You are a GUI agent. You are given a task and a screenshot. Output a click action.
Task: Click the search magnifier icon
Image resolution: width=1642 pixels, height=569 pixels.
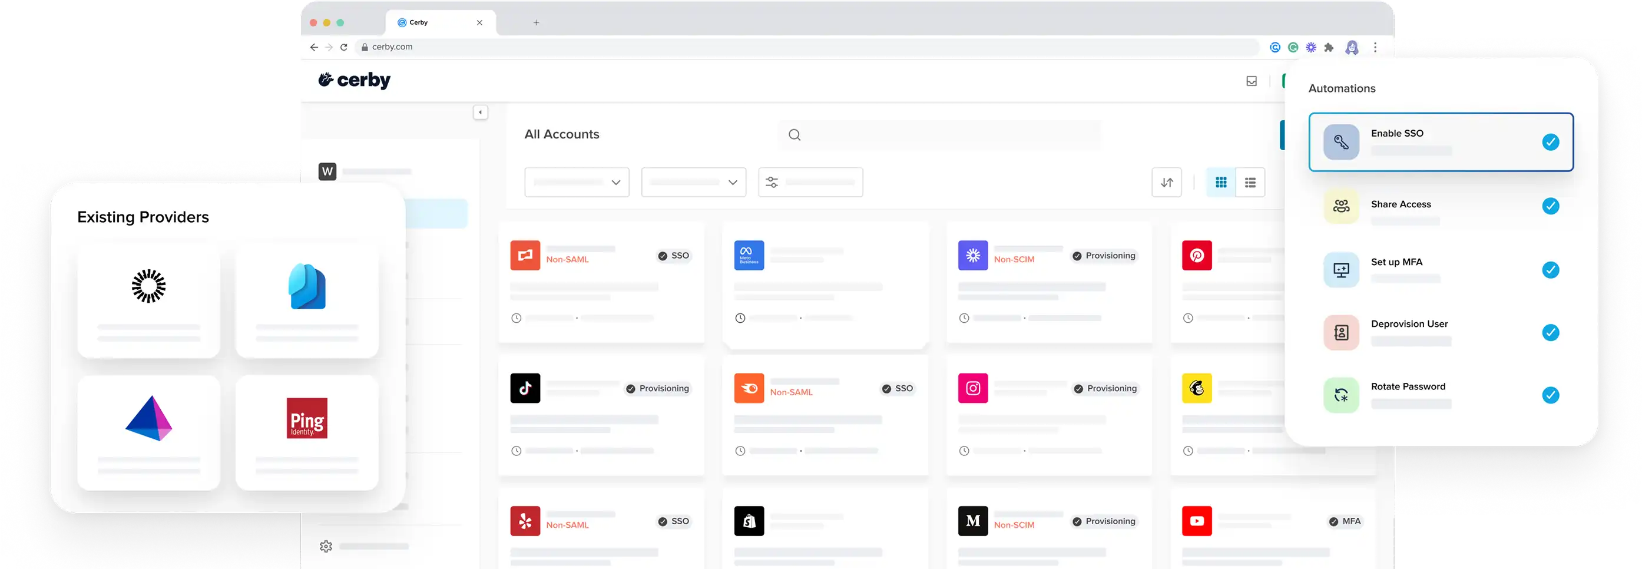pyautogui.click(x=794, y=134)
